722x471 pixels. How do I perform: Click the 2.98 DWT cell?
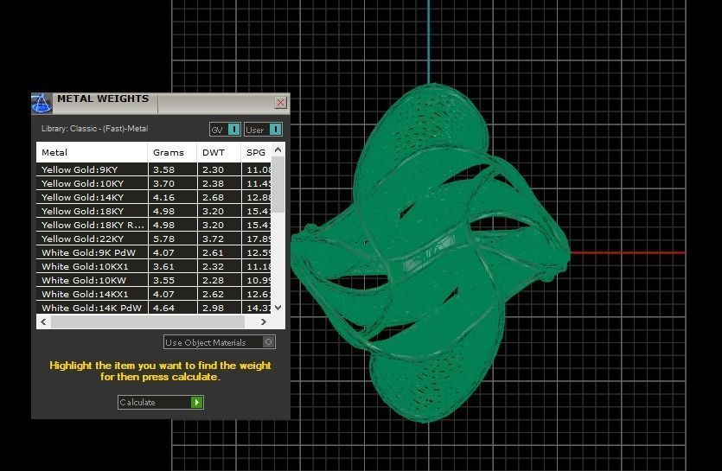point(219,307)
